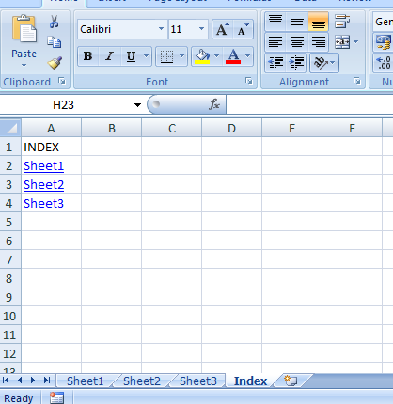Click inside the H23 Name Box
The width and height of the screenshot is (393, 404).
[64, 105]
